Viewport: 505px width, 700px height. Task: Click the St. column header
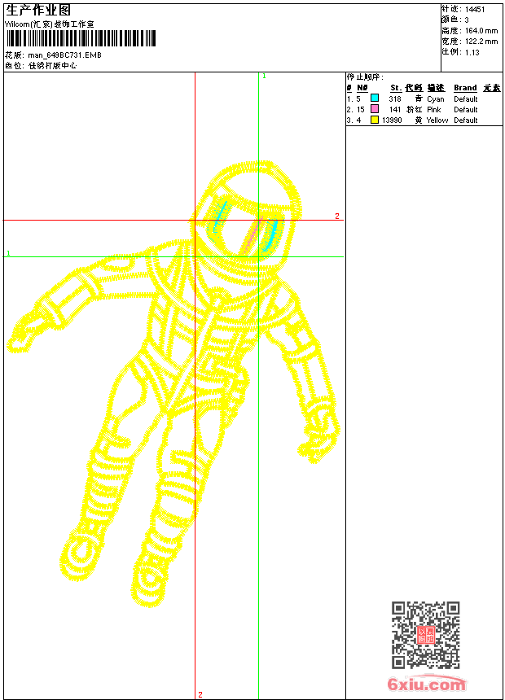tap(395, 88)
